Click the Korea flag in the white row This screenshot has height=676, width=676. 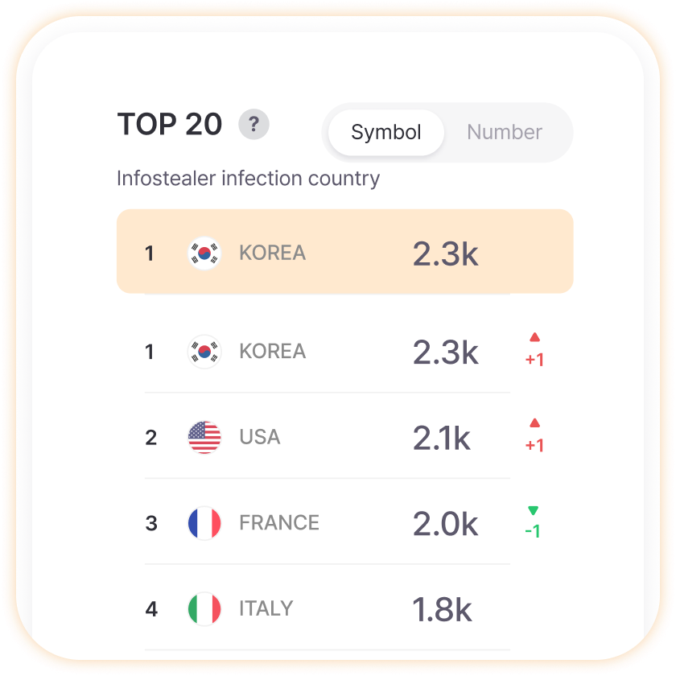pyautogui.click(x=204, y=352)
